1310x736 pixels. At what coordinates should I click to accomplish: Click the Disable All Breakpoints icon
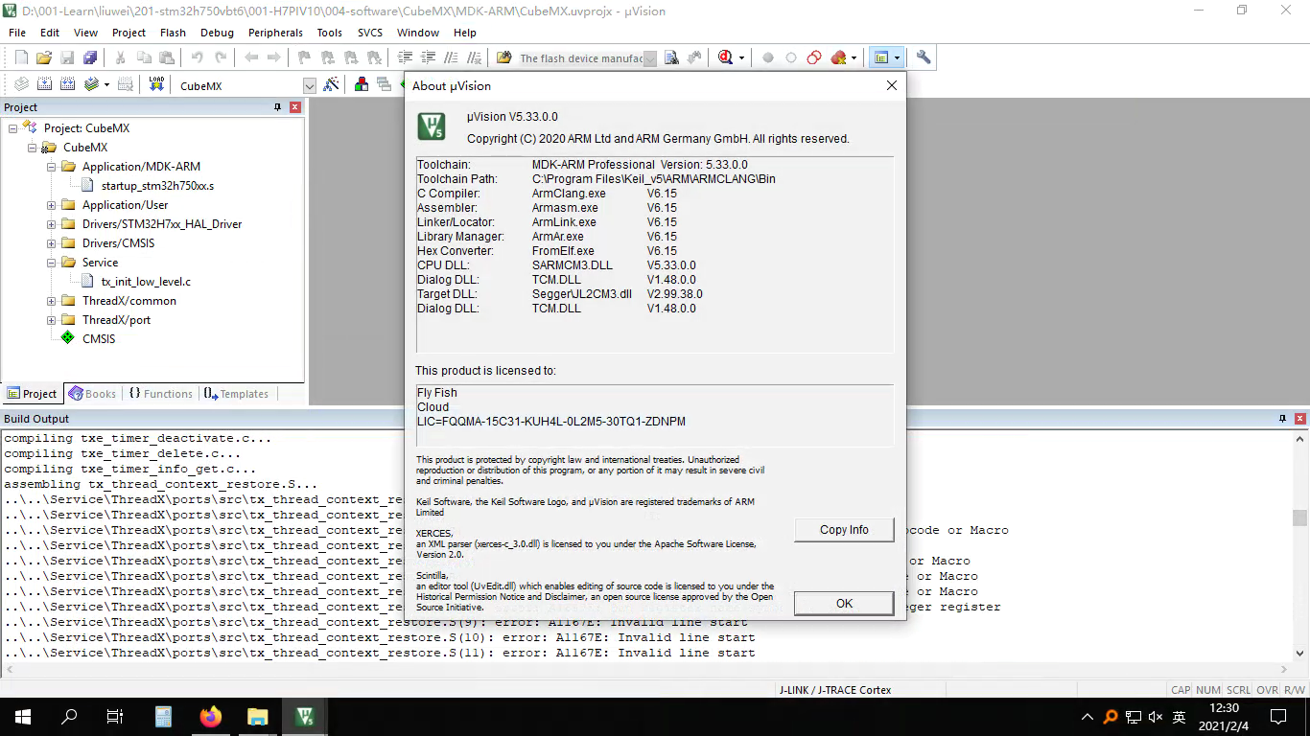pos(814,57)
